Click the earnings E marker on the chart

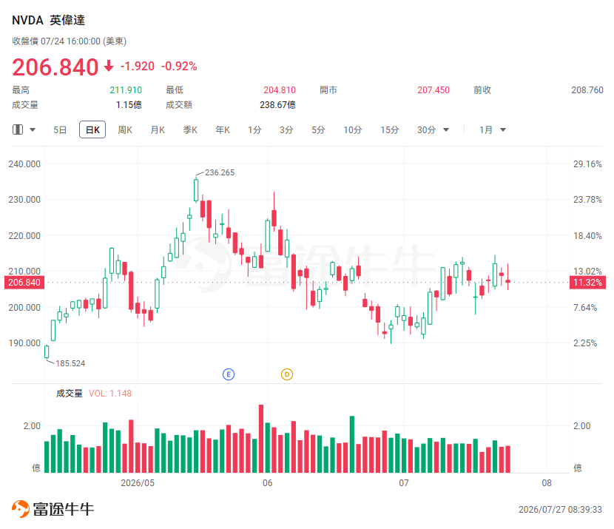tap(229, 374)
